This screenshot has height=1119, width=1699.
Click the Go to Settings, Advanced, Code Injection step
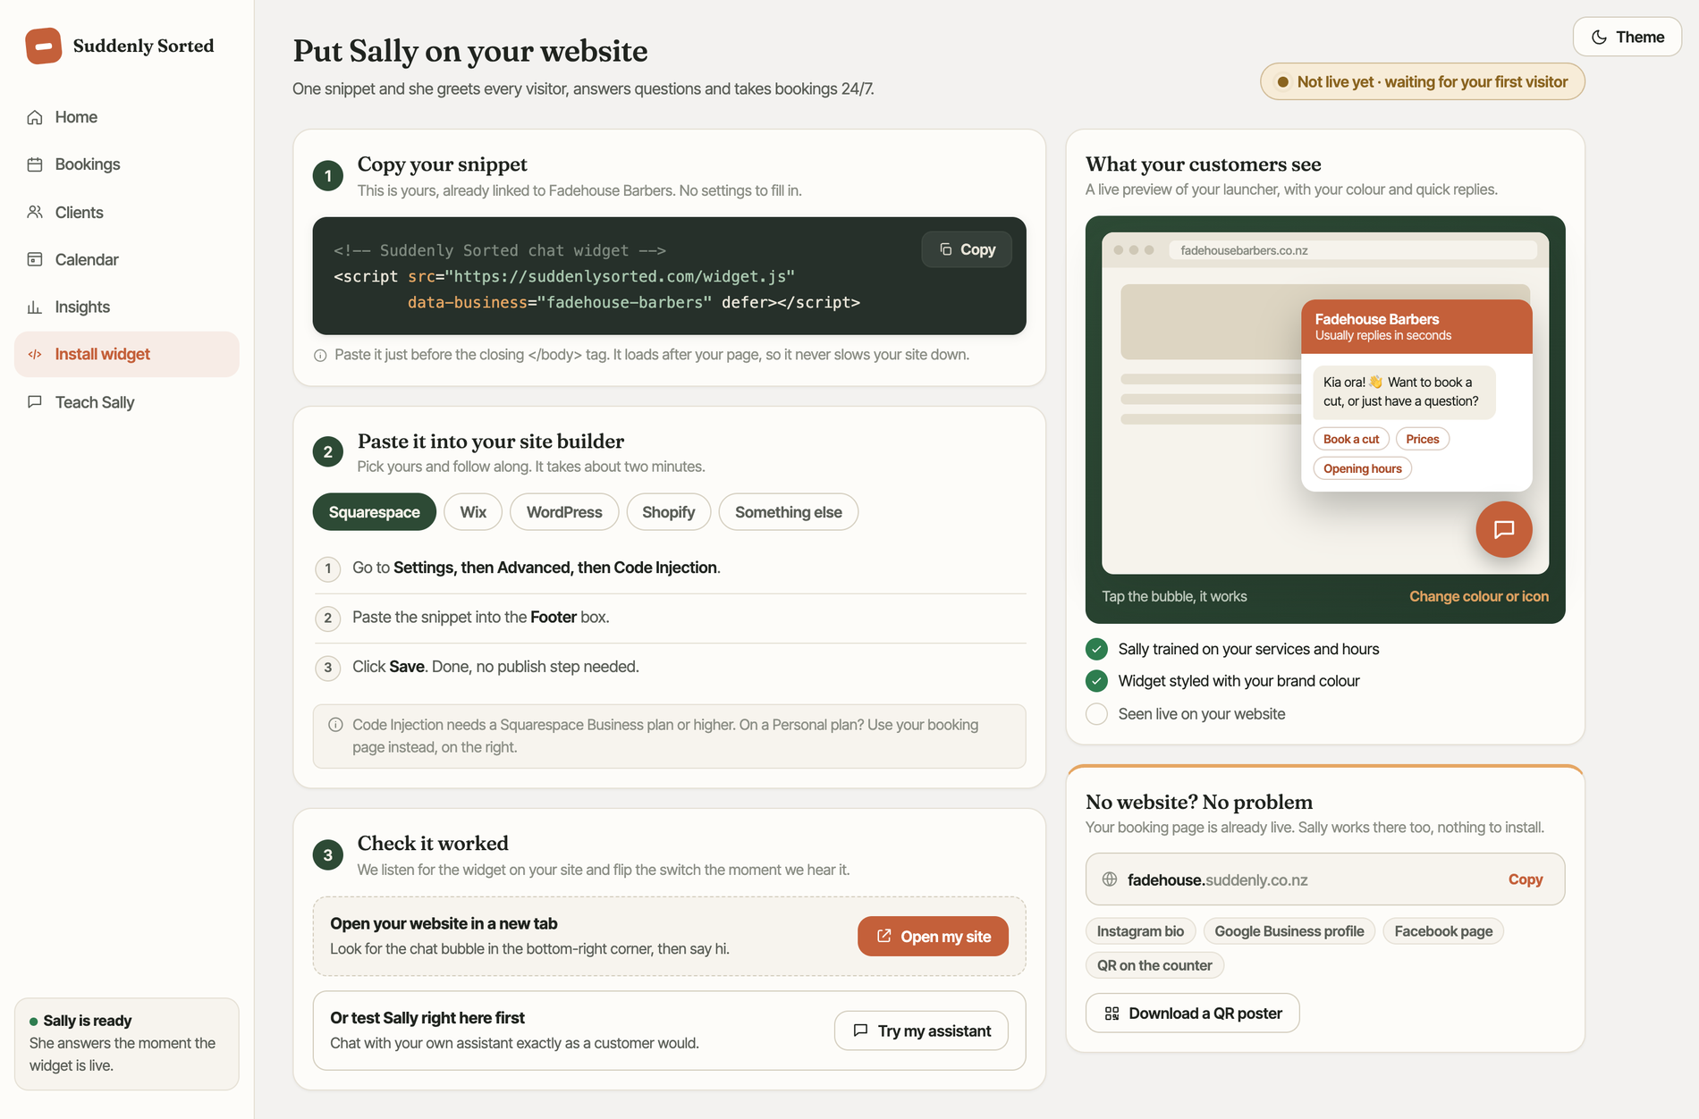[536, 568]
